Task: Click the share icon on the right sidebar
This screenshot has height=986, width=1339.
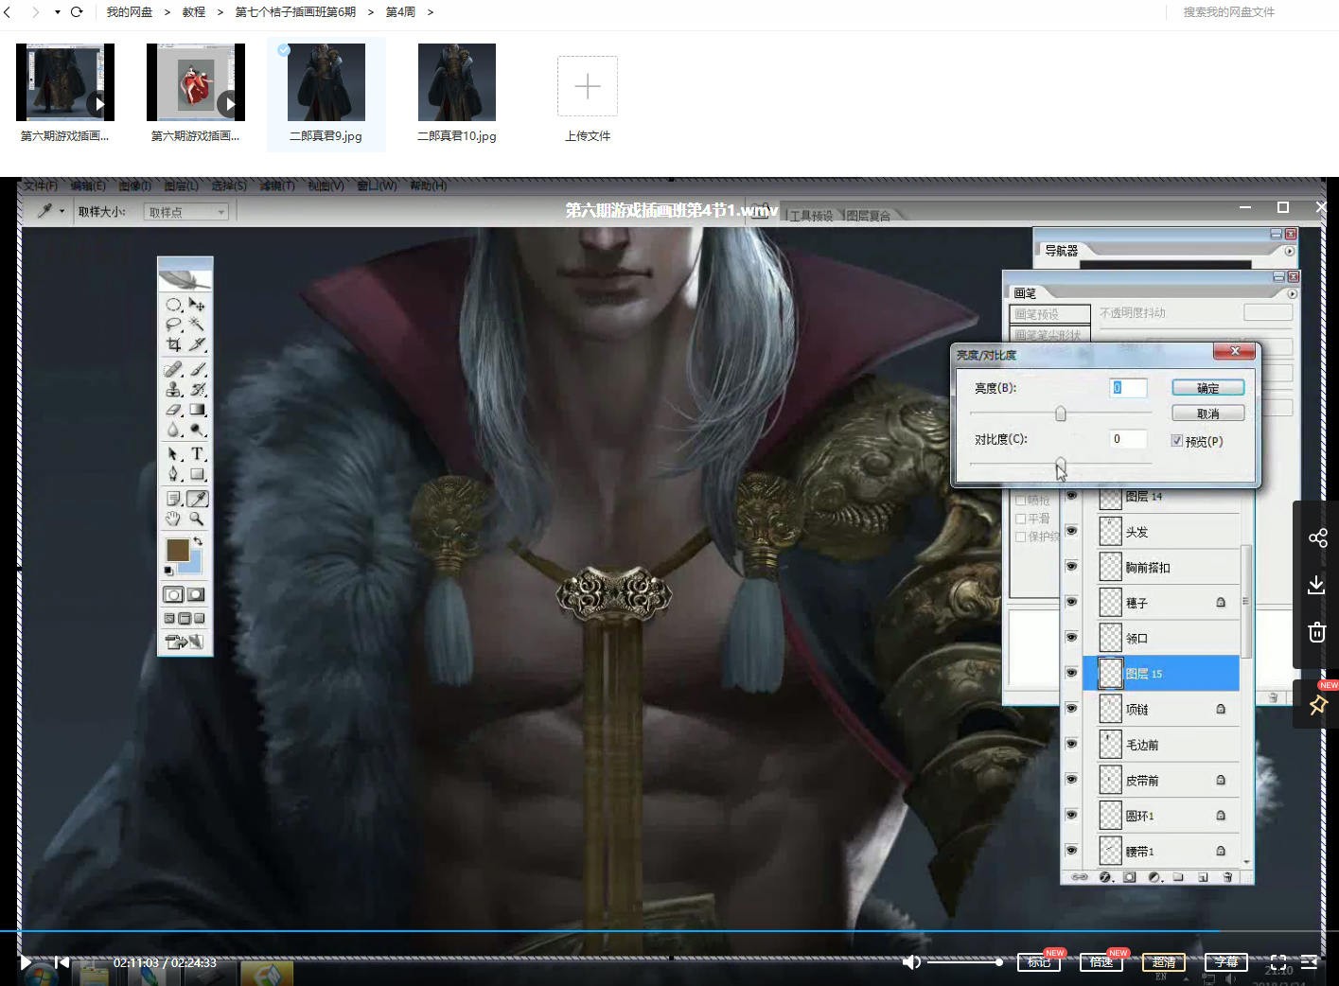Action: point(1317,538)
